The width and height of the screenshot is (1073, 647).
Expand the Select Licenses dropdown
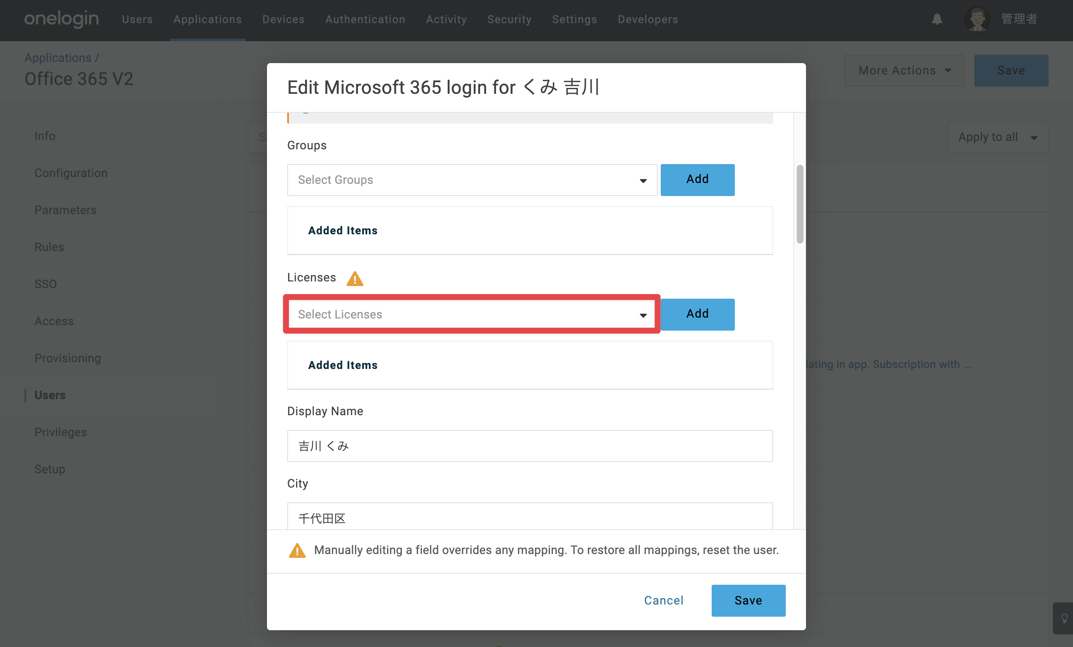(x=472, y=315)
